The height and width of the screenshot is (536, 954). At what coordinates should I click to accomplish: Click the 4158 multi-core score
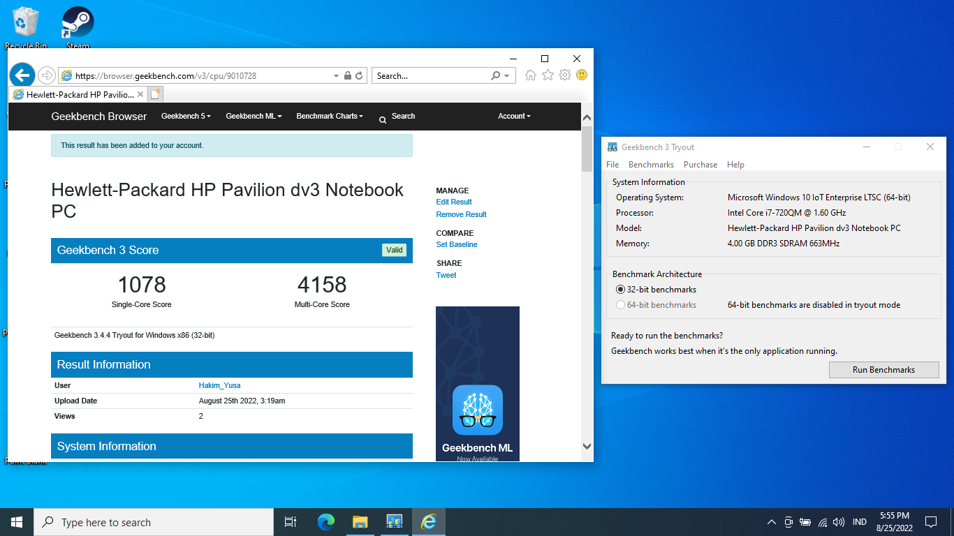[x=322, y=284]
